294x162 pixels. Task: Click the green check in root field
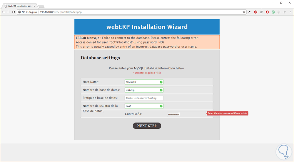coord(161,106)
